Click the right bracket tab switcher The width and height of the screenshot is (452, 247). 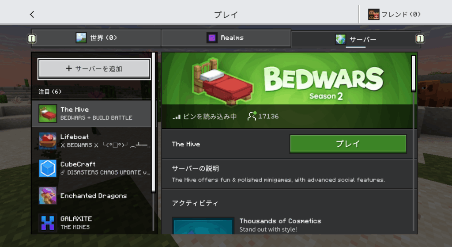click(x=420, y=38)
